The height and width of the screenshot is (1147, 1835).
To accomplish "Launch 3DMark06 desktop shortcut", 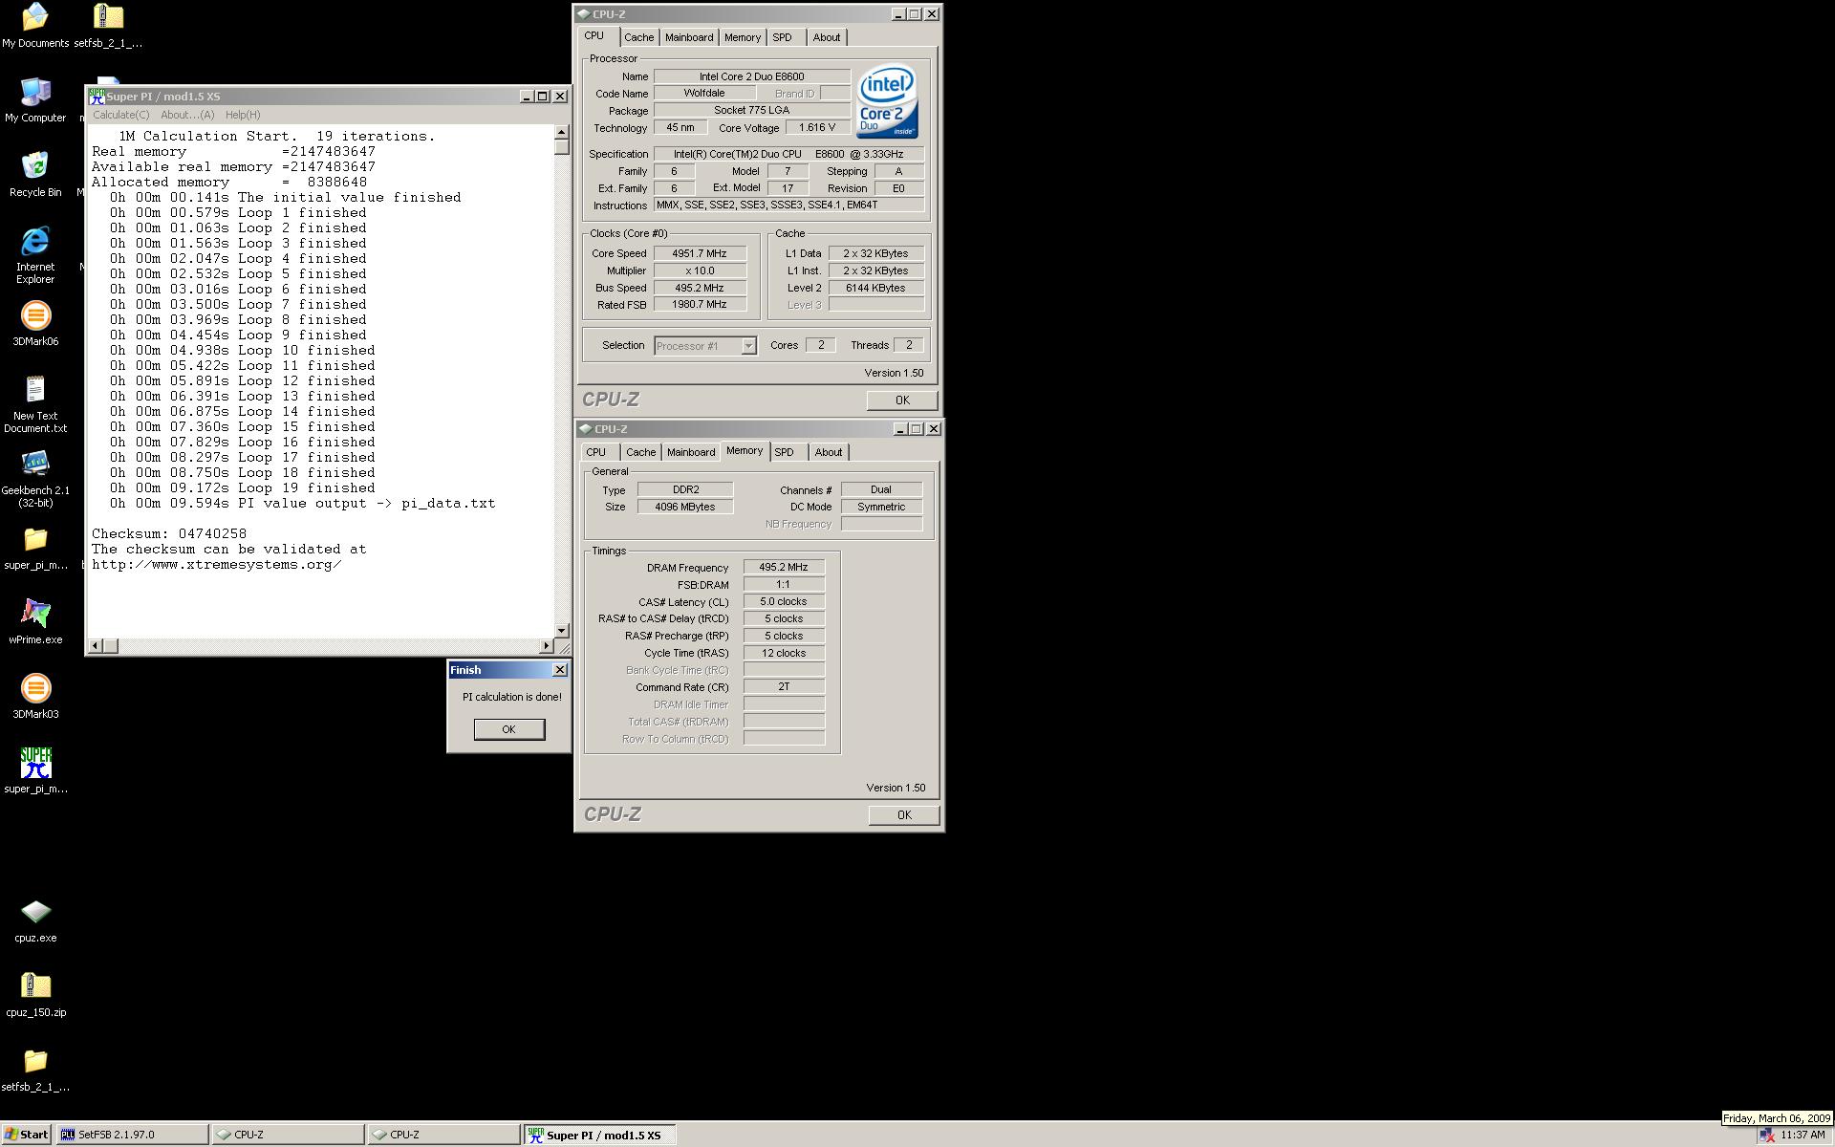I will [x=35, y=324].
